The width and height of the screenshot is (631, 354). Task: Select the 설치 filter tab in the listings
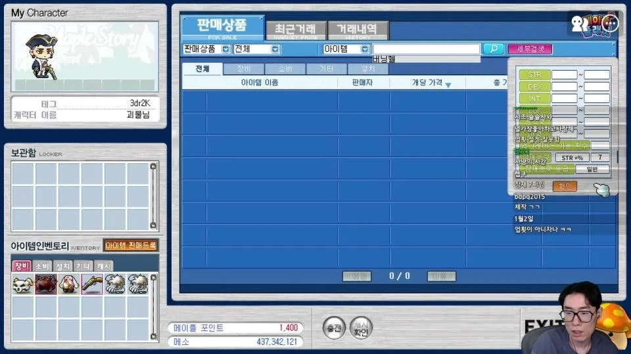368,69
